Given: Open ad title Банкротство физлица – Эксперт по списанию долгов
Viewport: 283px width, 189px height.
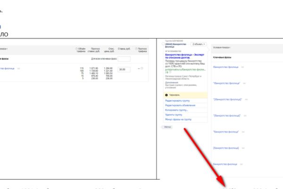Looking at the screenshot, I should [x=184, y=56].
